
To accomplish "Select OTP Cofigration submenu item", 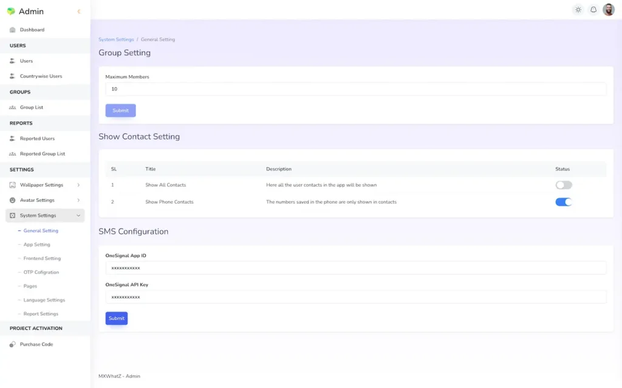I will (x=41, y=272).
